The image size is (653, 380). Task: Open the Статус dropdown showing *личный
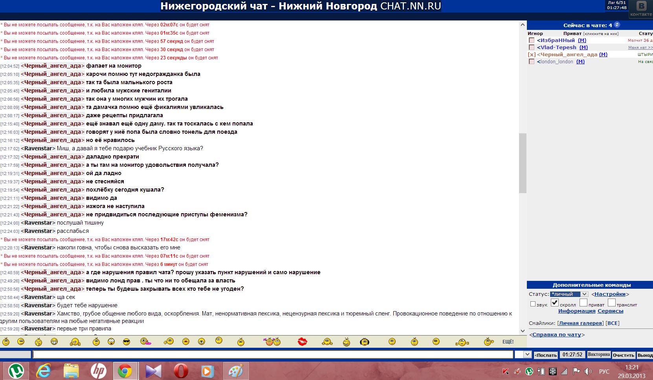pyautogui.click(x=569, y=294)
